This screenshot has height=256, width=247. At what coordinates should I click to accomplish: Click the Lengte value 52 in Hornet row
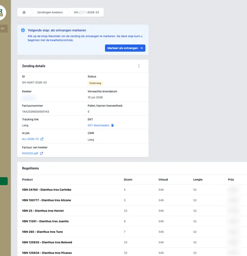click(x=195, y=211)
